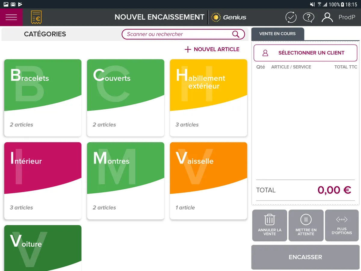This screenshot has width=361, height=271.
Task: Click Nouvel Article to create an article
Action: click(x=212, y=49)
